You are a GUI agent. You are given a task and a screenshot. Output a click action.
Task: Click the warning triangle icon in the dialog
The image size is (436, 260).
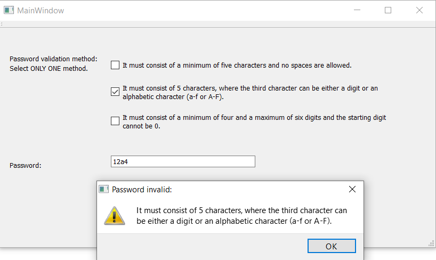(115, 216)
